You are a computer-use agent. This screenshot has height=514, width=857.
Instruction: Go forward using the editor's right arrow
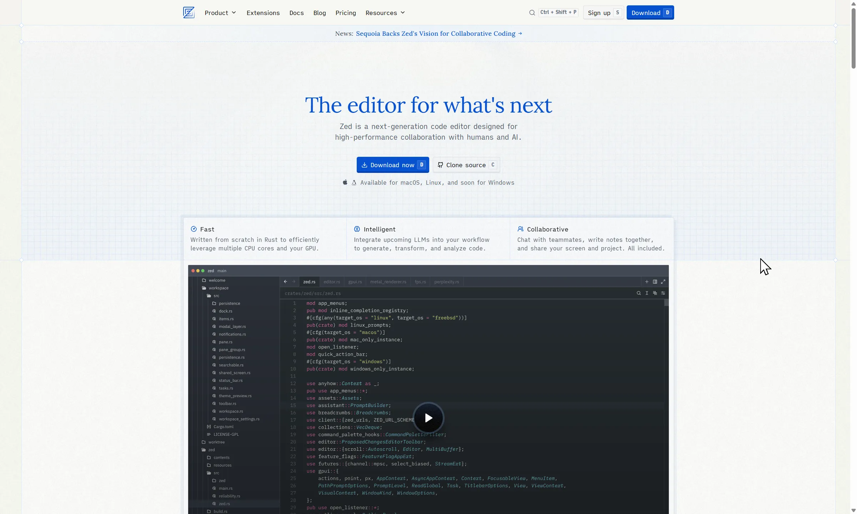point(294,282)
